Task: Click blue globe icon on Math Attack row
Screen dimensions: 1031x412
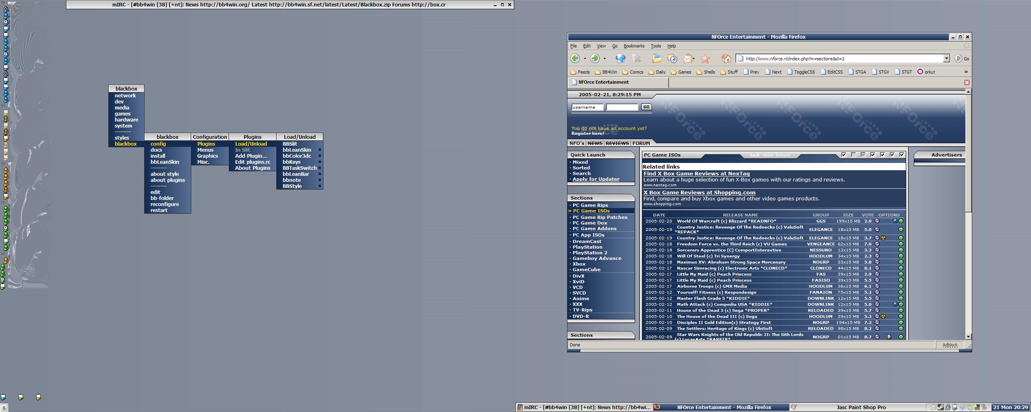Action: click(895, 304)
